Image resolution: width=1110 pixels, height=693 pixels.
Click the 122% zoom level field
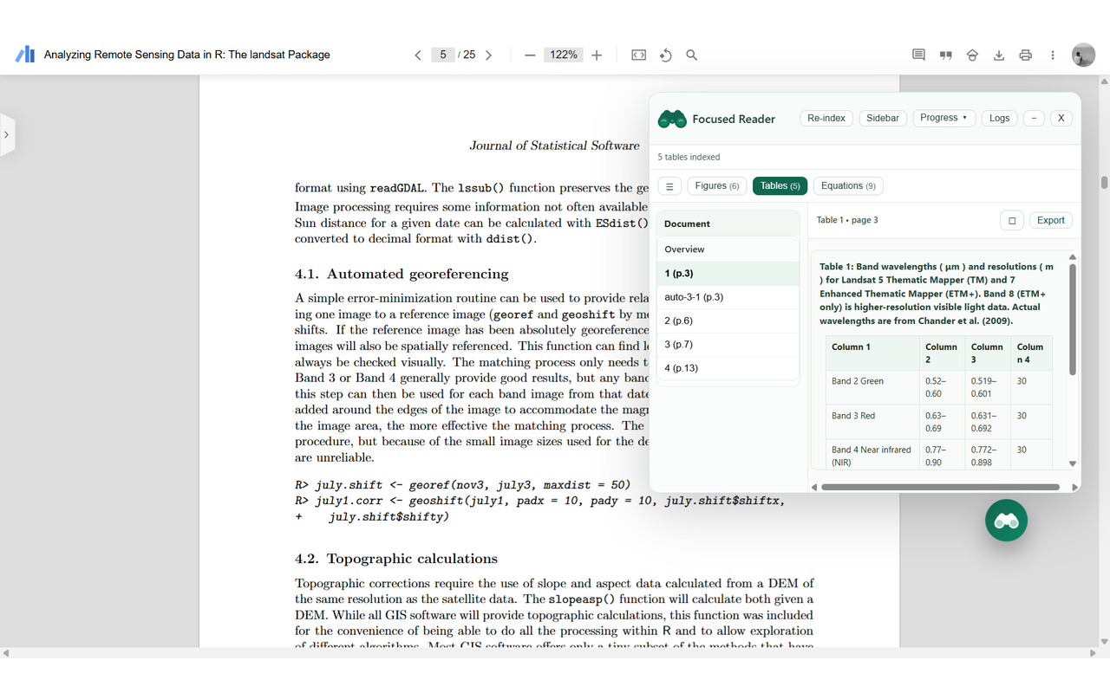[564, 55]
